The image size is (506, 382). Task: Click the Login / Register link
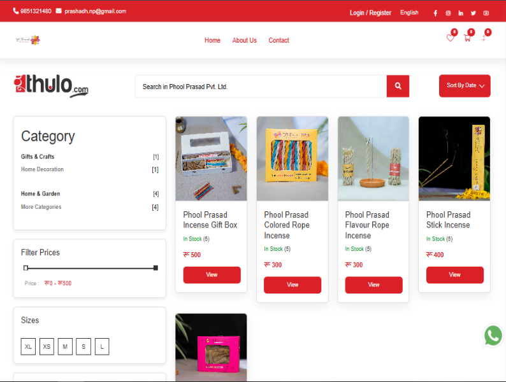[370, 13]
